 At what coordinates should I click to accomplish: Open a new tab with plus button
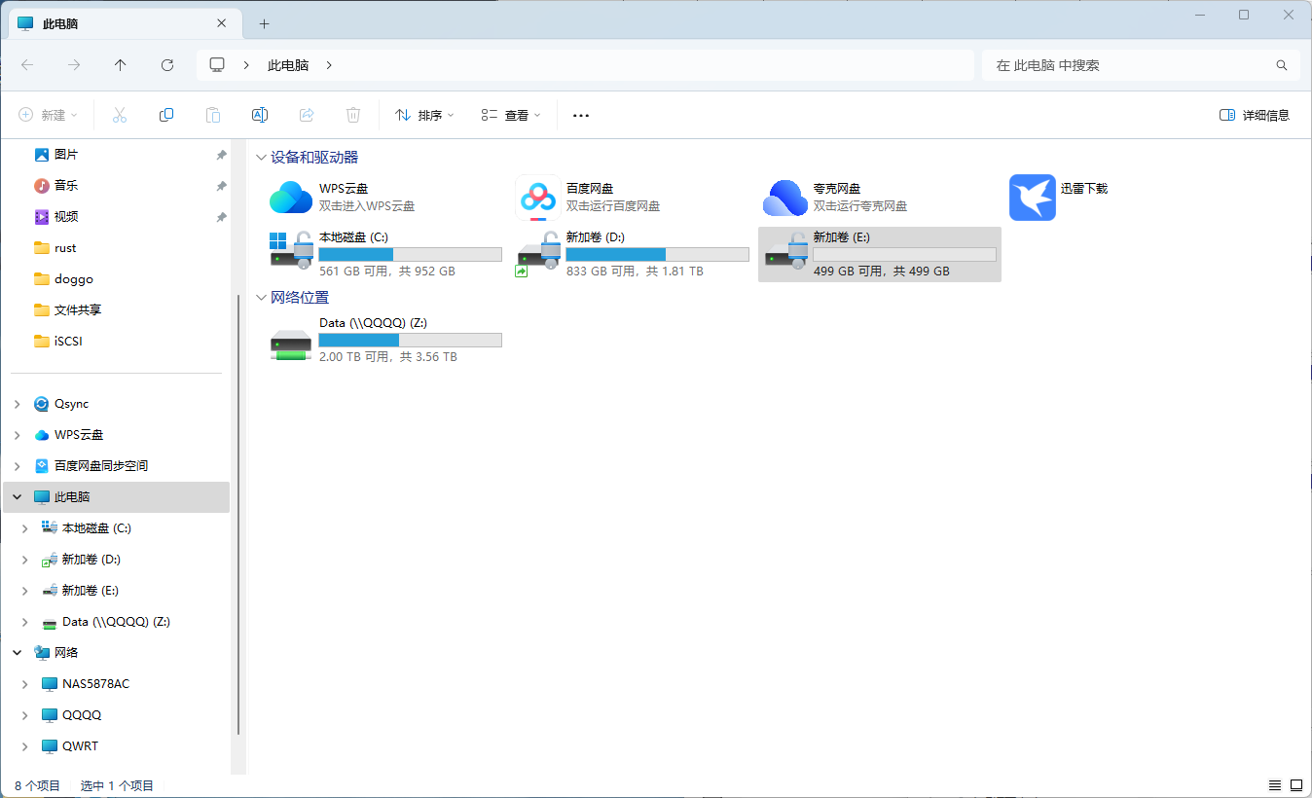pyautogui.click(x=264, y=23)
